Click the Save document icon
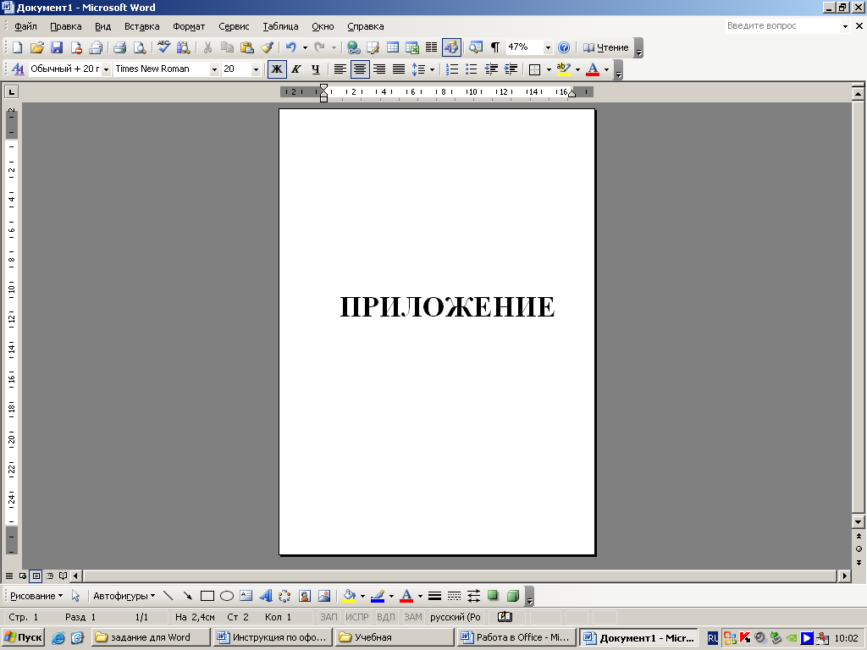Viewport: 867px width, 650px height. 57,47
